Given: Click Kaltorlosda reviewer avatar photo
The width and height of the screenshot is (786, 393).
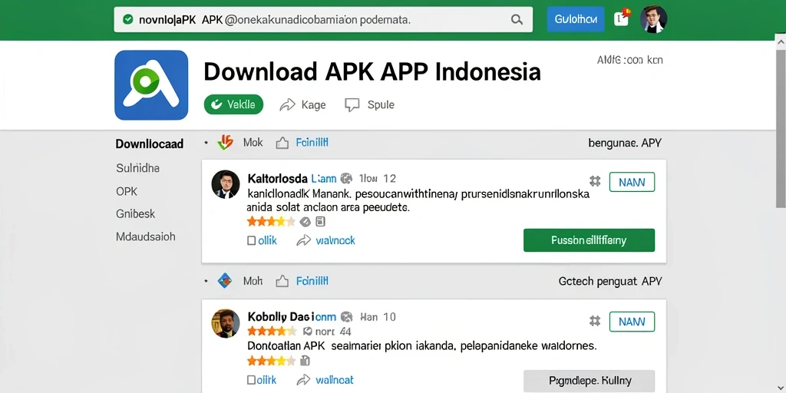Looking at the screenshot, I should coord(226,184).
